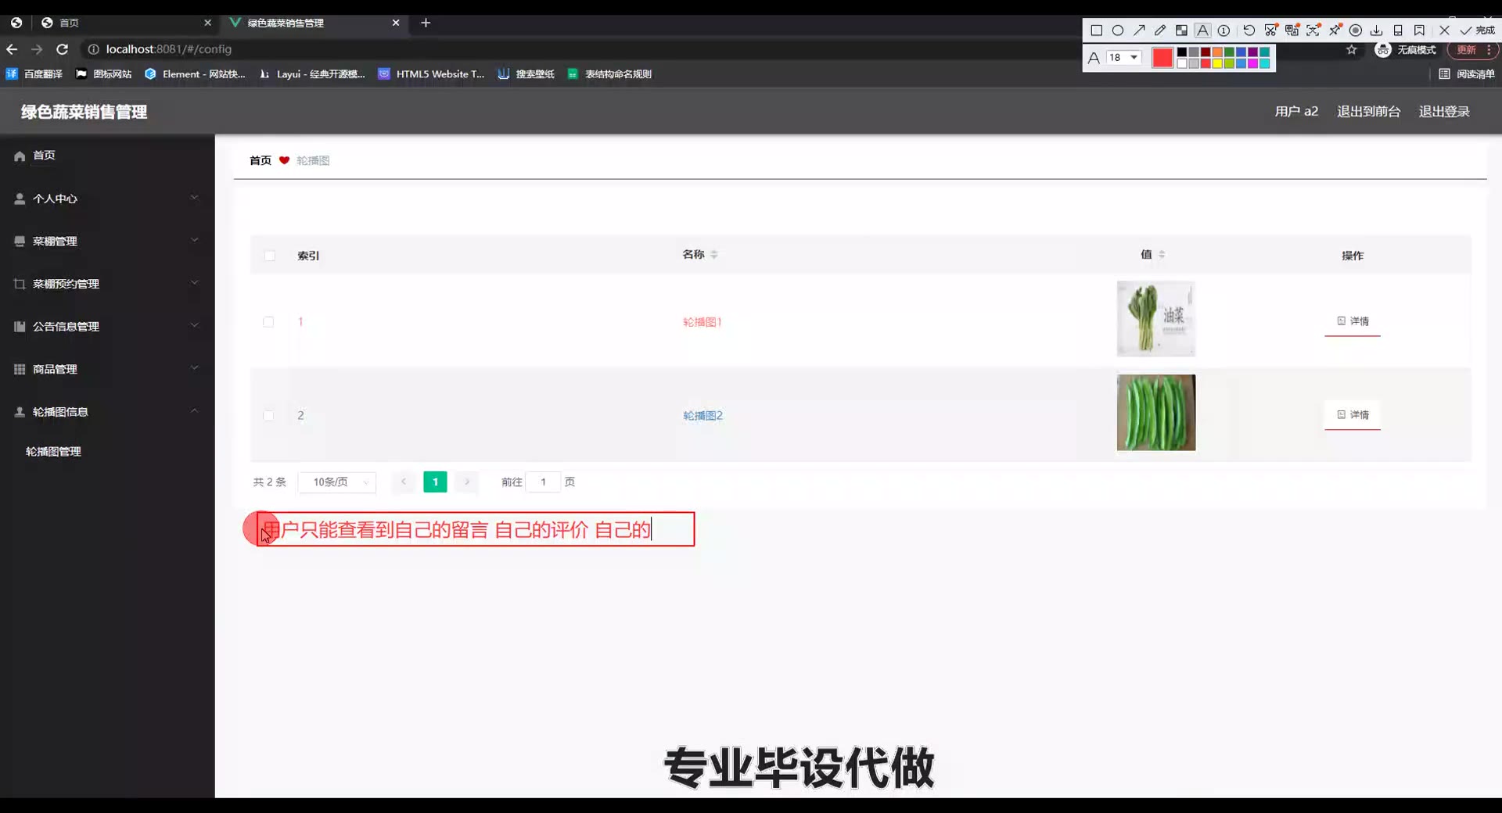1502x813 pixels.
Task: Go back in browser history
Action: [x=12, y=49]
